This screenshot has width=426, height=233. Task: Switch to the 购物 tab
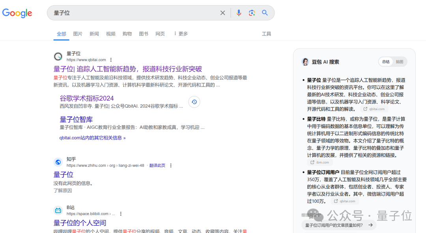(x=127, y=34)
